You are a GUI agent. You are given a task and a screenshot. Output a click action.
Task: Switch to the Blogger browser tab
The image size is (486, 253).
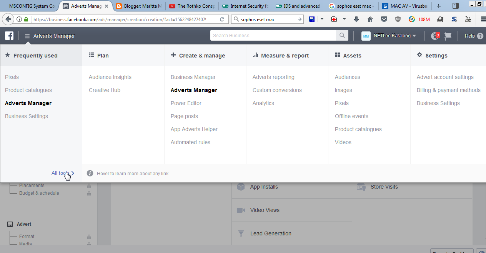point(139,6)
